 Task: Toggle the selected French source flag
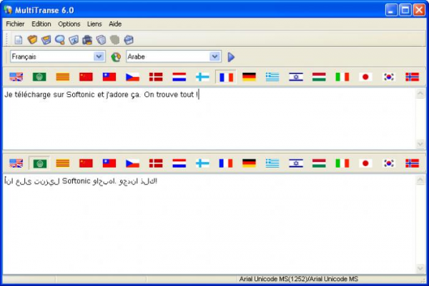coord(226,76)
